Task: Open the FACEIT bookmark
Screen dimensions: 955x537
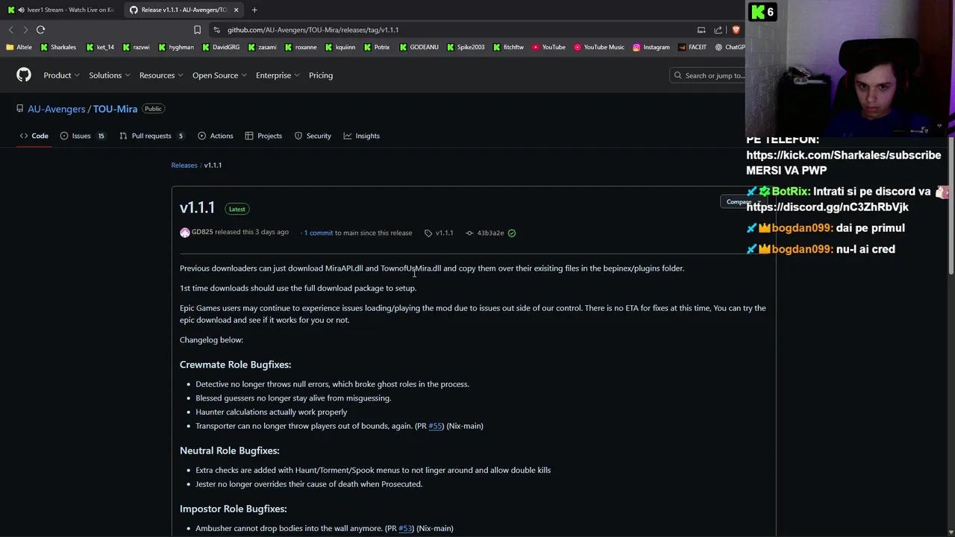Action: 692,47
